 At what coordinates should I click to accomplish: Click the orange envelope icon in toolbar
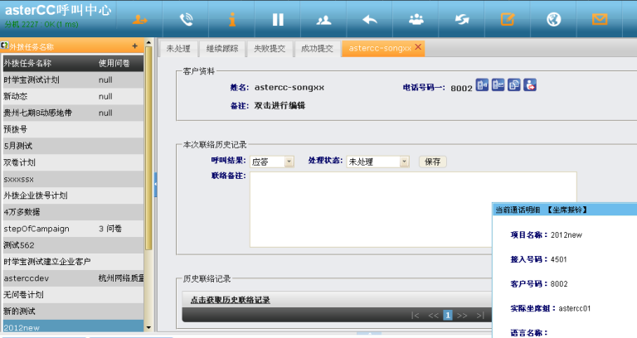[599, 18]
